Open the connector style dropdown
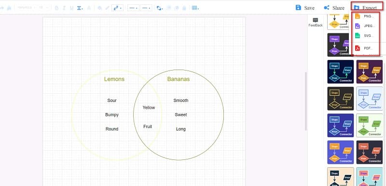 (x=117, y=8)
